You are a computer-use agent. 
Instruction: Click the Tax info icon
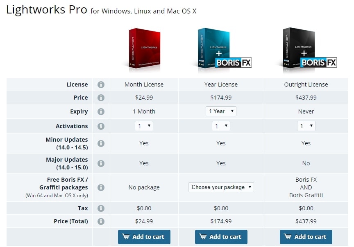pos(101,208)
